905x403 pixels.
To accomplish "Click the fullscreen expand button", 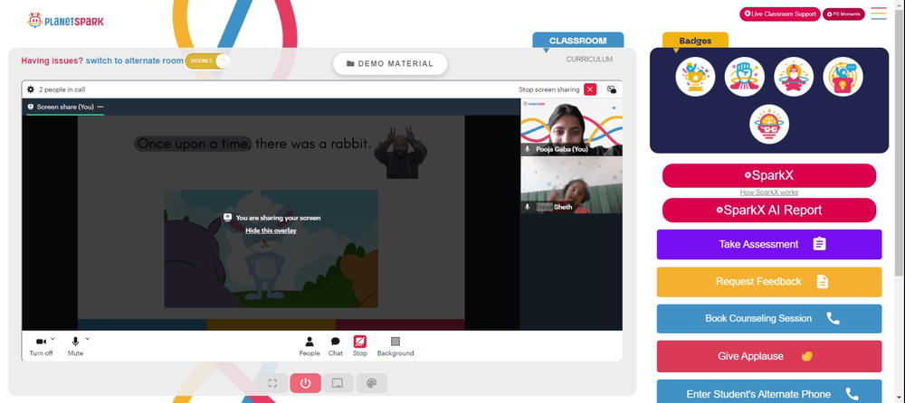I will coord(272,383).
